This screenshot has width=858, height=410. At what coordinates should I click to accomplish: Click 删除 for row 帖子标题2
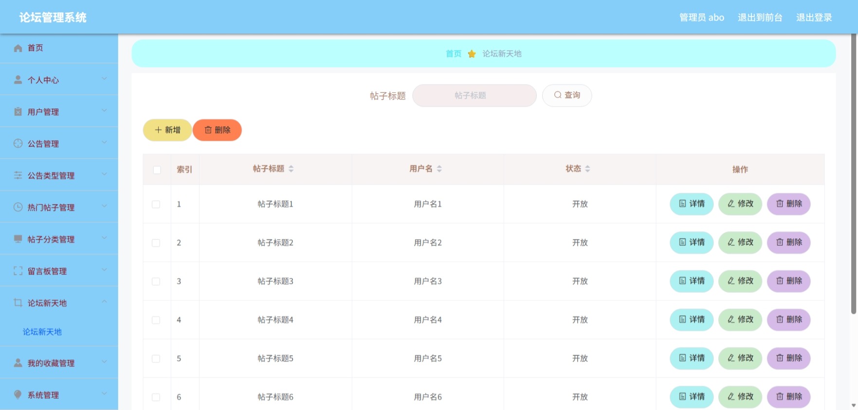coord(789,242)
